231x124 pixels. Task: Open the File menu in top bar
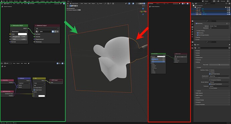point(4,1)
